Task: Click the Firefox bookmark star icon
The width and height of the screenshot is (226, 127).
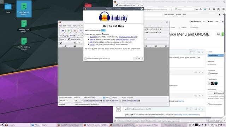Action: 197,9
